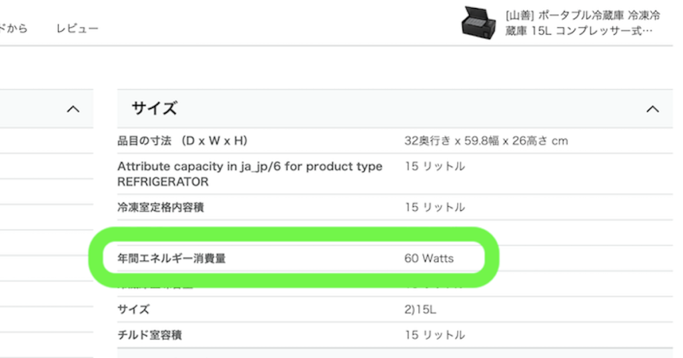Open the レビュー tab
This screenshot has width=683, height=358.
77,29
